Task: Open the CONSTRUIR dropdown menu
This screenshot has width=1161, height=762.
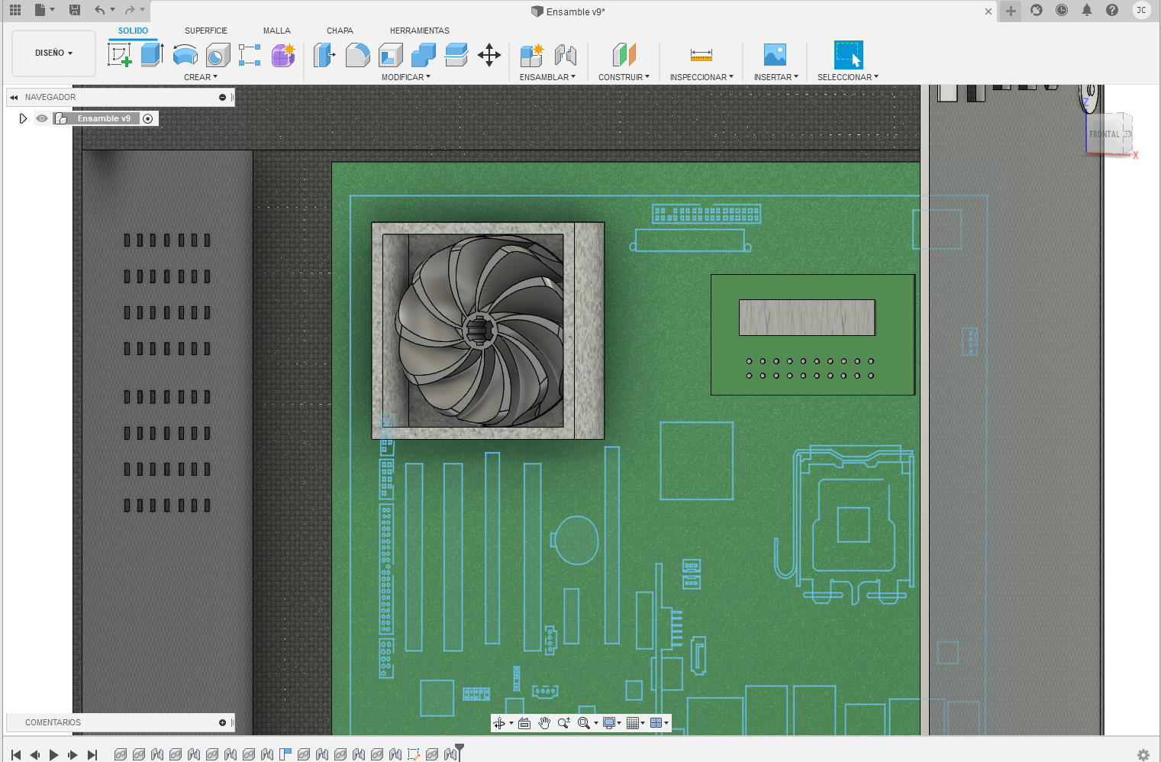Action: click(x=624, y=77)
